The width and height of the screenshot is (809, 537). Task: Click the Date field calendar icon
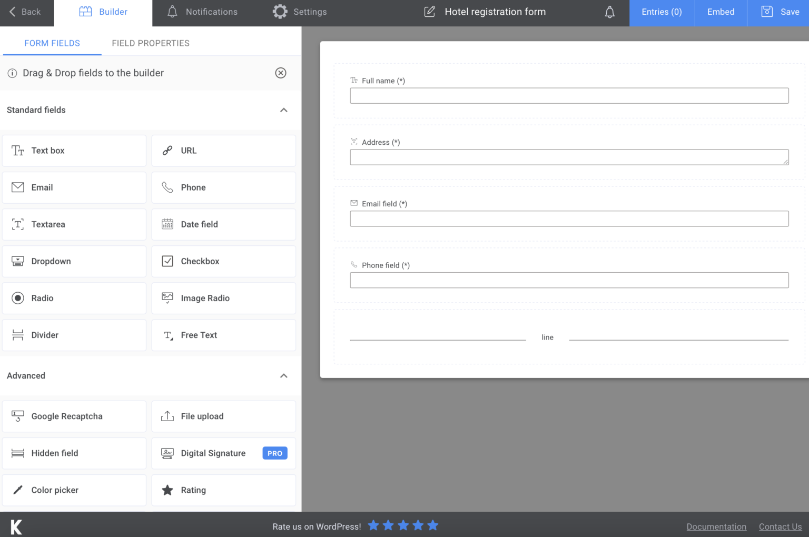pyautogui.click(x=167, y=224)
